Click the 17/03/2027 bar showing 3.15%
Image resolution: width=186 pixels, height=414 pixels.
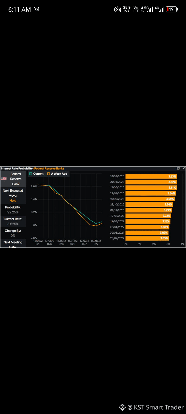pyautogui.click(x=148, y=221)
